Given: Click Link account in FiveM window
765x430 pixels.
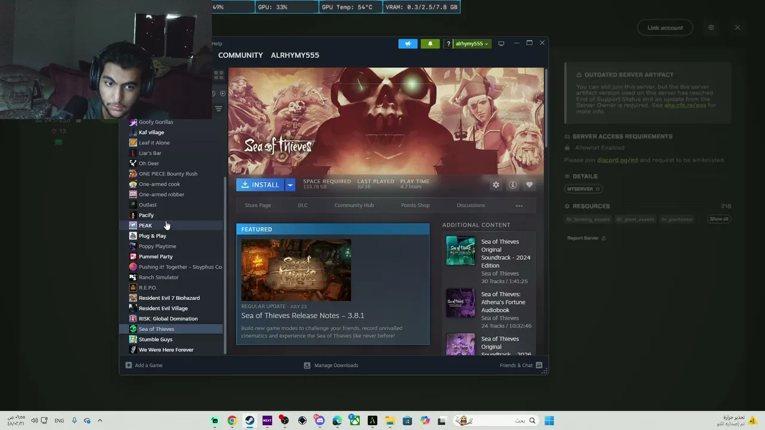Looking at the screenshot, I should 665,27.
